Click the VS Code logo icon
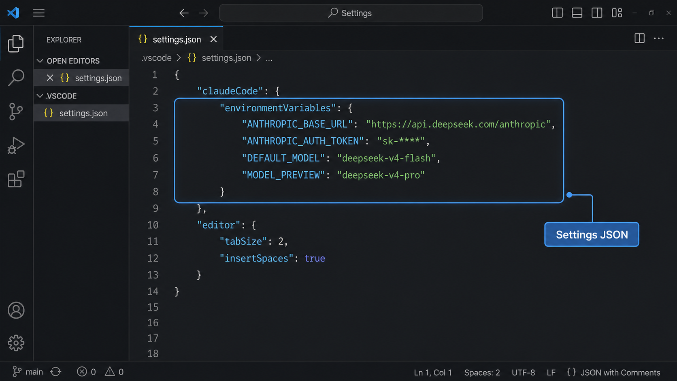The image size is (677, 381). [13, 13]
